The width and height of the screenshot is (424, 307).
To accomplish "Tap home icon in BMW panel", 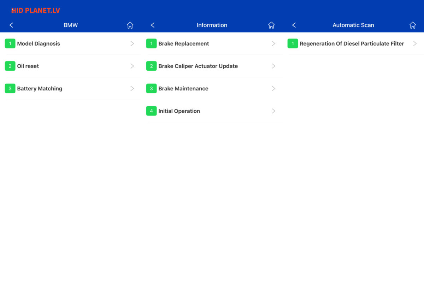I will tap(130, 25).
